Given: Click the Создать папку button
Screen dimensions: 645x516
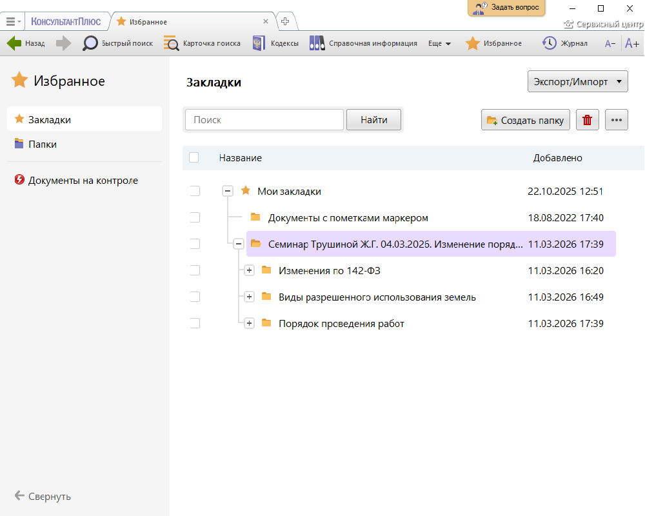Looking at the screenshot, I should pos(526,120).
